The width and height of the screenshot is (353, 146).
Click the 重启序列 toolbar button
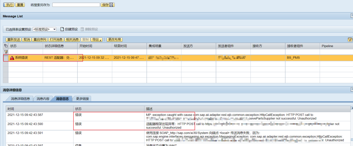click(40, 40)
